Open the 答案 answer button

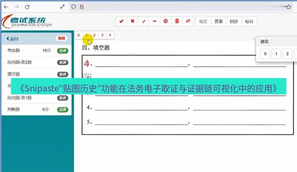tap(219, 22)
